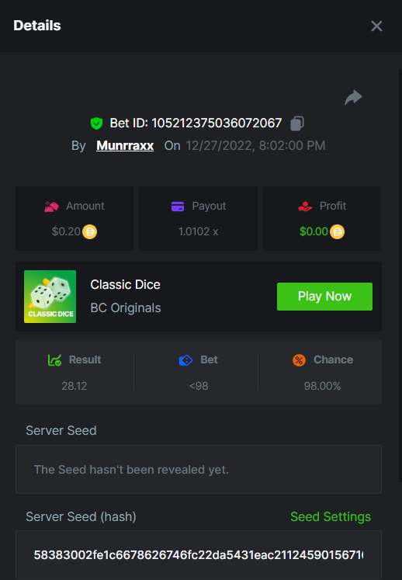This screenshot has height=580, width=402.
Task: Click the Classic Dice game title
Action: 126,284
